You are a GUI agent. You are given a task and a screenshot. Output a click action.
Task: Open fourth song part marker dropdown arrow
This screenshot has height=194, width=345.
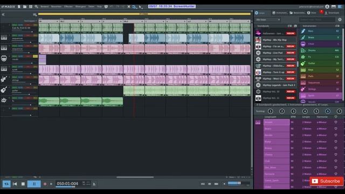(x=121, y=22)
